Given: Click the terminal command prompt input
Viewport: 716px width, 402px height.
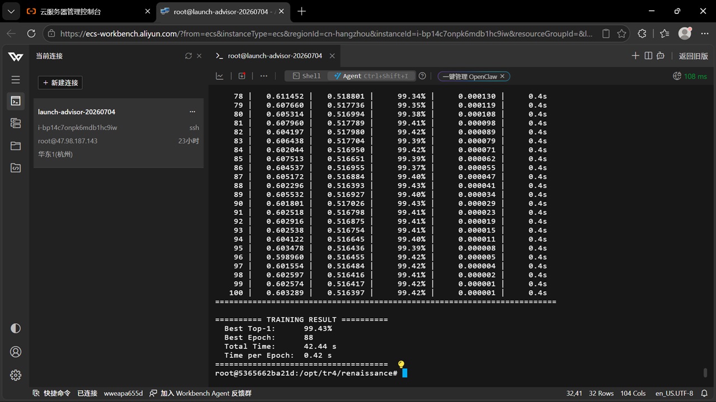Looking at the screenshot, I should pos(404,373).
